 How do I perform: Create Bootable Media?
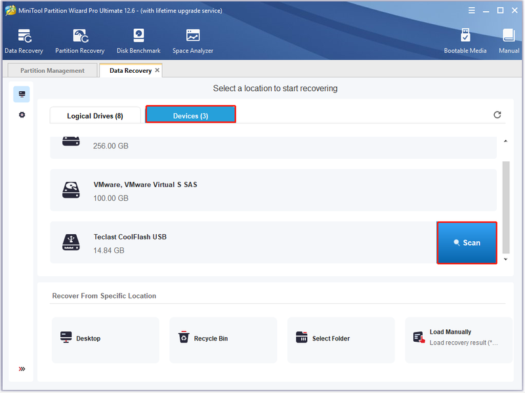tap(465, 41)
